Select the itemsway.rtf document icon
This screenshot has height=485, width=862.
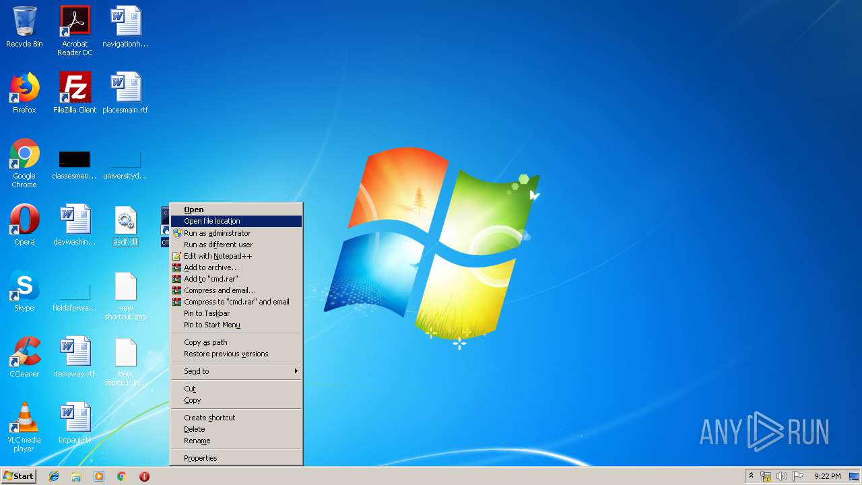tap(75, 358)
